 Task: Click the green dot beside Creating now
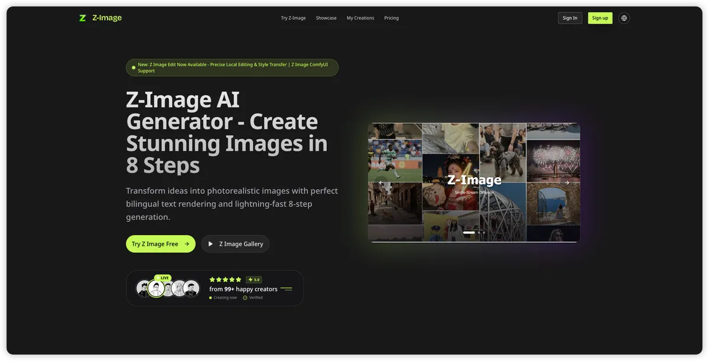coord(210,298)
